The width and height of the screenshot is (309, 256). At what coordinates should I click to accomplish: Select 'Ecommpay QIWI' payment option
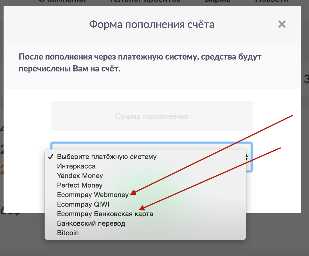[x=145, y=204]
